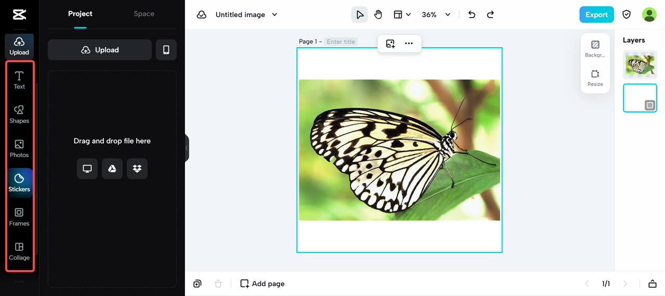665x296 pixels.
Task: Open the Resize tool
Action: tap(595, 78)
